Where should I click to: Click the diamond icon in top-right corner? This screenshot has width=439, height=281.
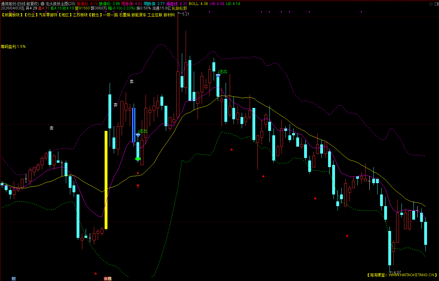point(431,3)
